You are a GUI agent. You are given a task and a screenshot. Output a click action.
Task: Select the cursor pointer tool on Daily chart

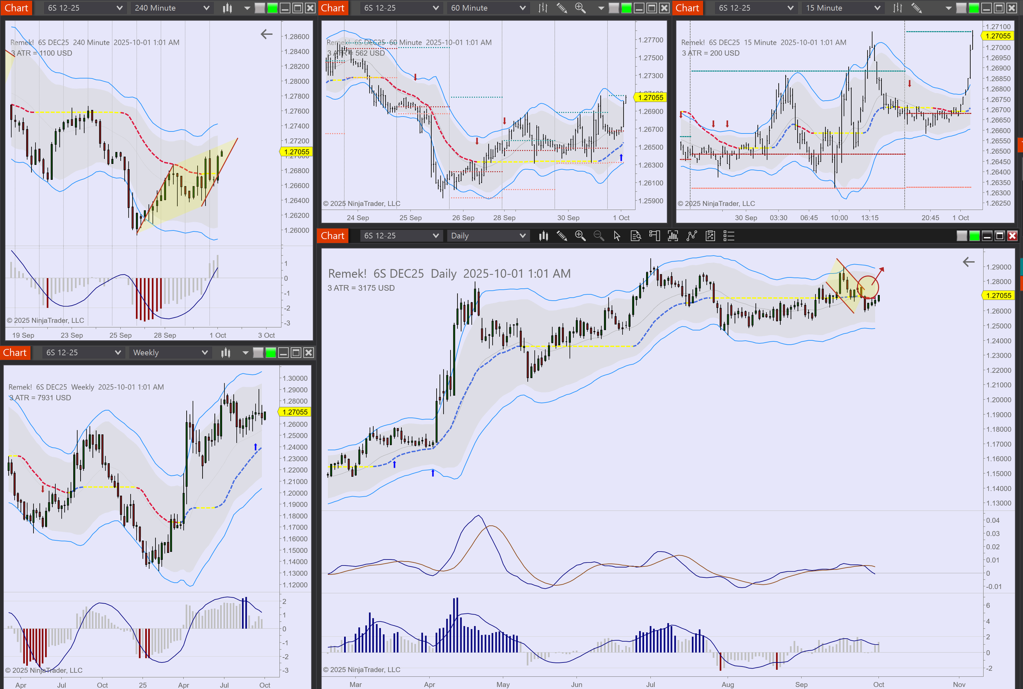point(617,236)
